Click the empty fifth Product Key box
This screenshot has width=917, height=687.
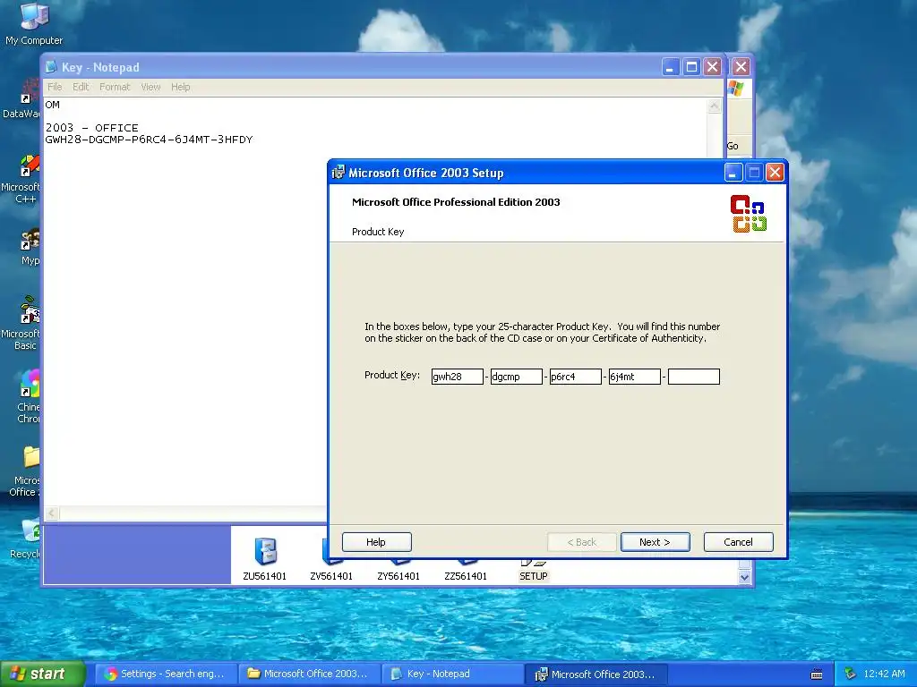click(694, 377)
